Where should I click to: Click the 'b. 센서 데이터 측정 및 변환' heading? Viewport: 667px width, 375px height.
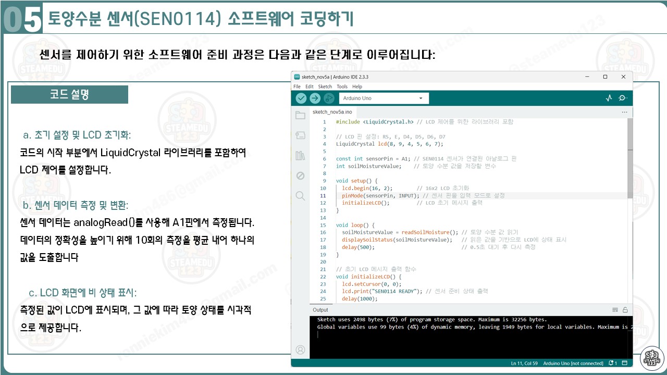click(x=75, y=205)
